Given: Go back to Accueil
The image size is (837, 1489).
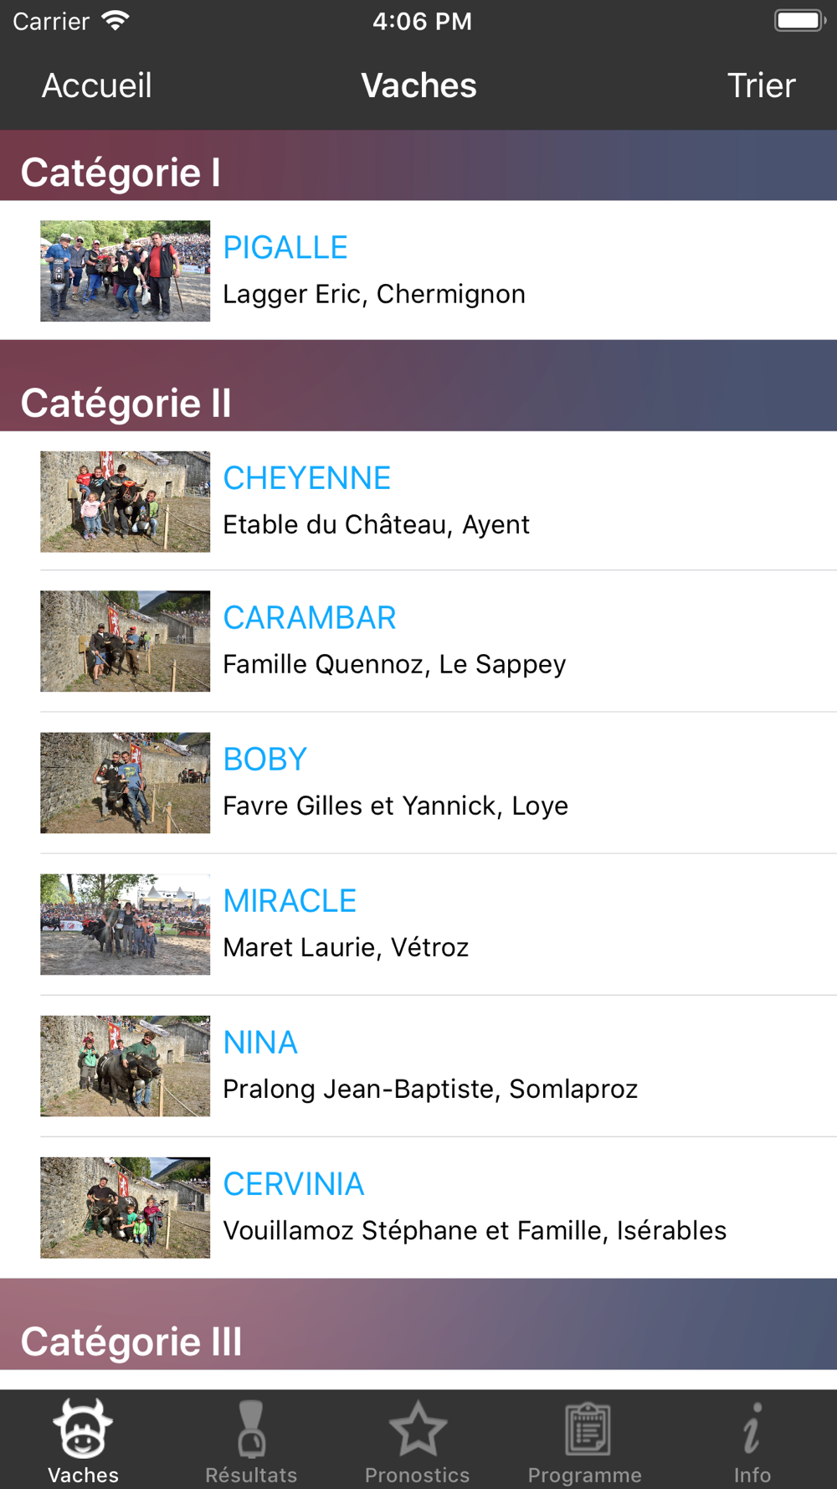Looking at the screenshot, I should coord(97,85).
